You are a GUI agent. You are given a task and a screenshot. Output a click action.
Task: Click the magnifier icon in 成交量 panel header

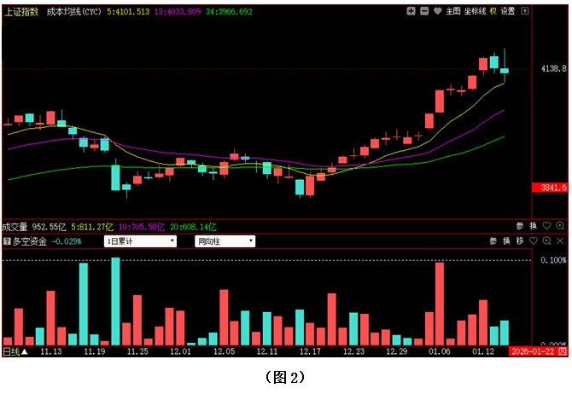[560, 227]
